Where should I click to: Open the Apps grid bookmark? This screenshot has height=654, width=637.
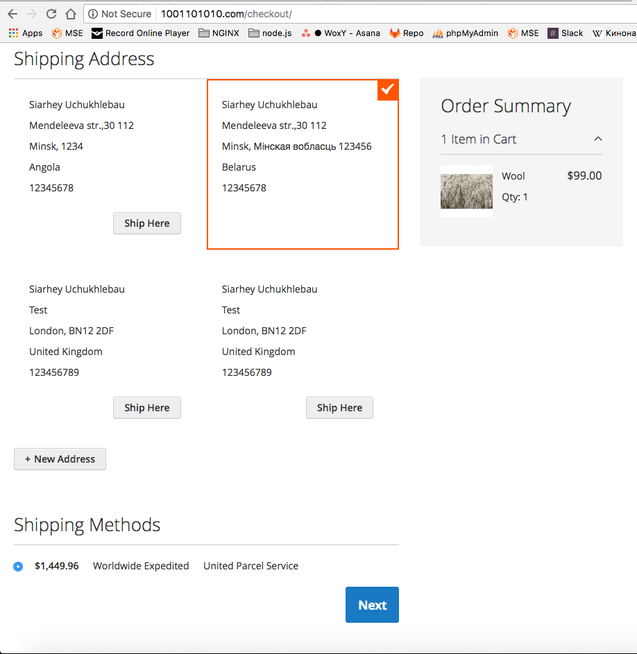25,33
